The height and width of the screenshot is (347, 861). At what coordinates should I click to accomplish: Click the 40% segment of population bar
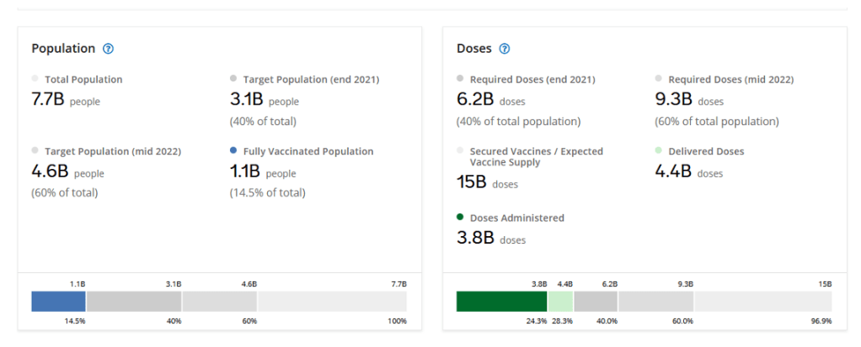tap(133, 302)
